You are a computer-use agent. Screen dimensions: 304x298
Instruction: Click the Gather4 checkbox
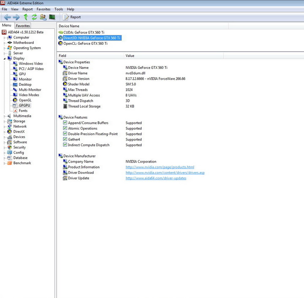[65, 139]
